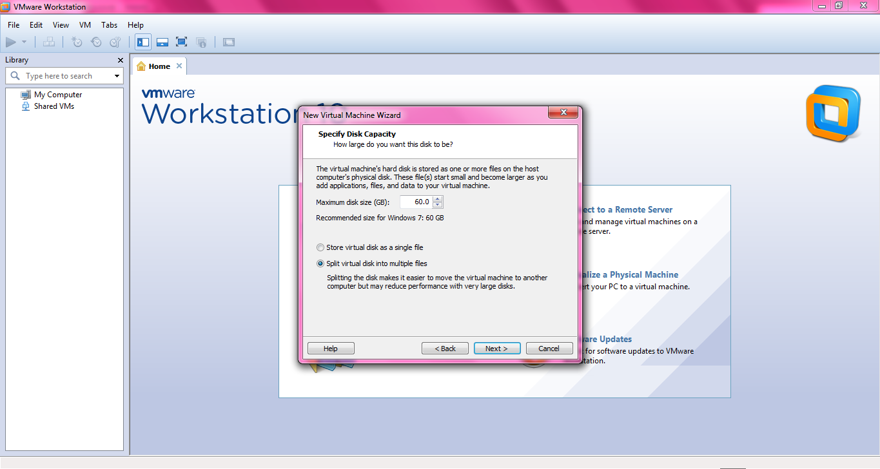Decrease maximum disk size with down arrow
The width and height of the screenshot is (880, 469).
tap(438, 206)
